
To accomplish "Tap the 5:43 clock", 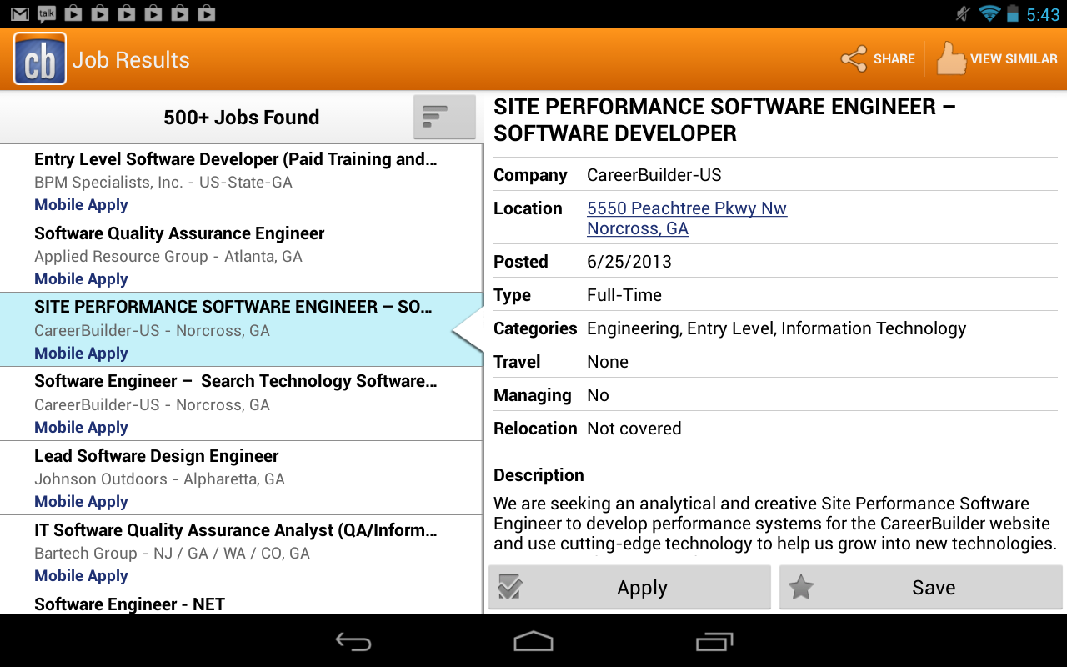I will tap(1043, 14).
